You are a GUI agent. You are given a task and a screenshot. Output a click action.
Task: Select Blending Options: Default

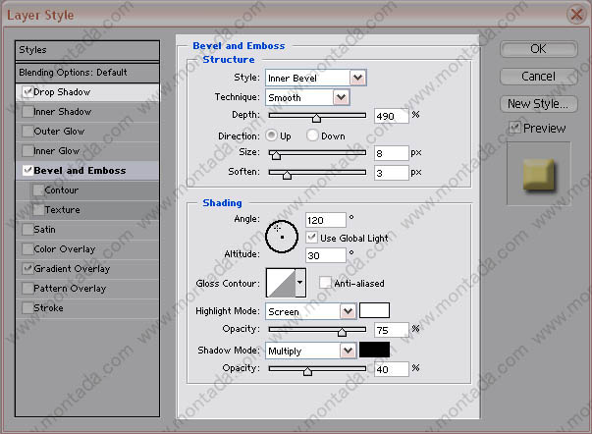[x=87, y=73]
